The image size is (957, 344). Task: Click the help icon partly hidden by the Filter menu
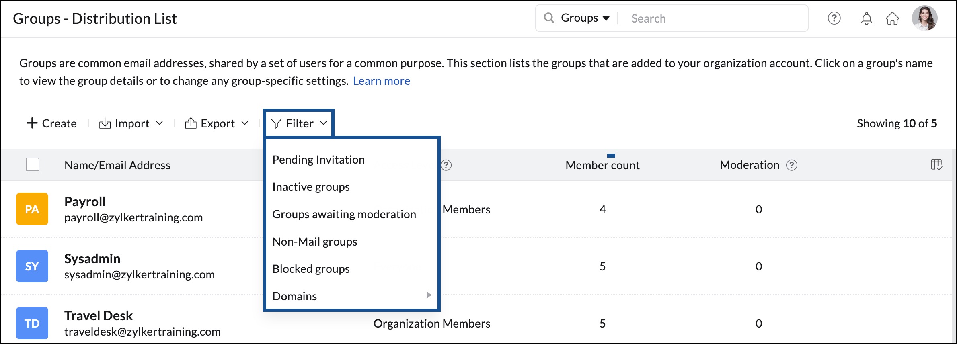point(446,165)
